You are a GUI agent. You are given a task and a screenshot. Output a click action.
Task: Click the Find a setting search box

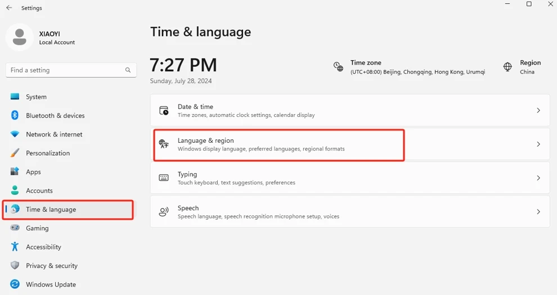(x=71, y=70)
